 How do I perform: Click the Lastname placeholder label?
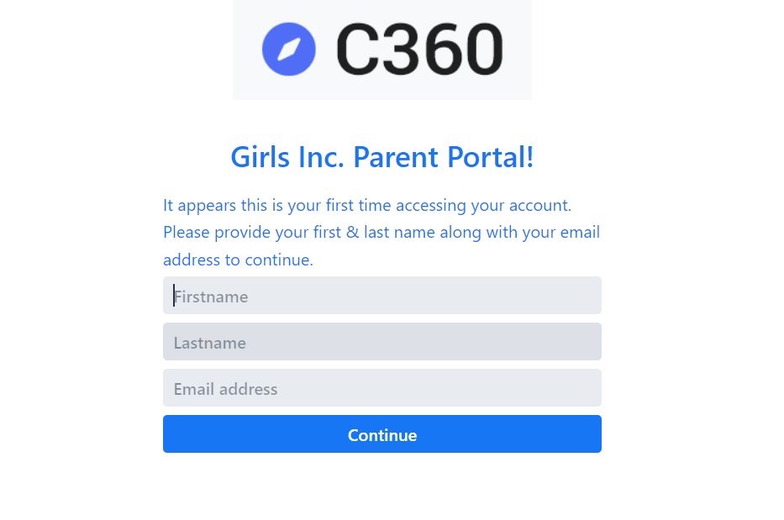[210, 343]
